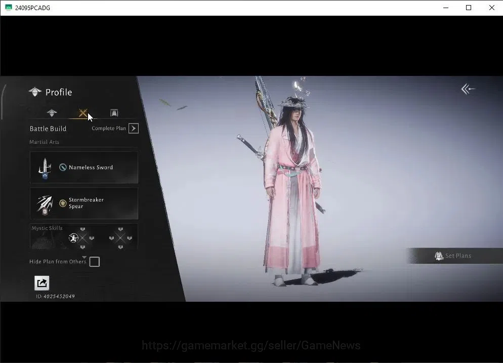Click top empty slot of second mystic wheel
This screenshot has height=363, width=503.
point(120,229)
